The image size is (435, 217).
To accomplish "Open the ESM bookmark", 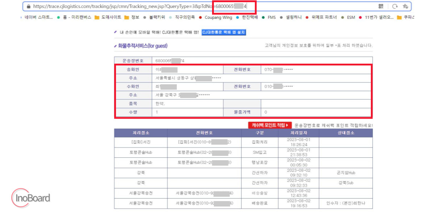I will pos(348,17).
